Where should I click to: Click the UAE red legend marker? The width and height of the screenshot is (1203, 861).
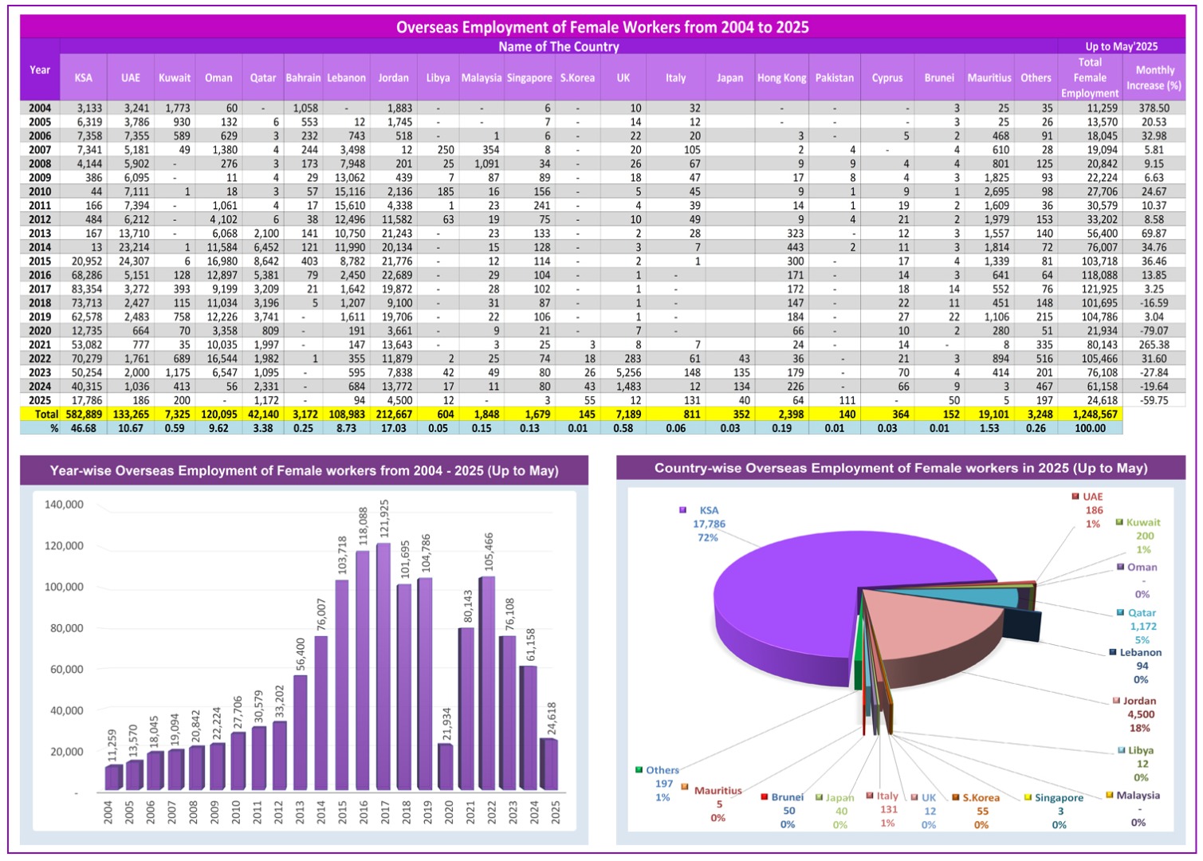click(x=1075, y=497)
